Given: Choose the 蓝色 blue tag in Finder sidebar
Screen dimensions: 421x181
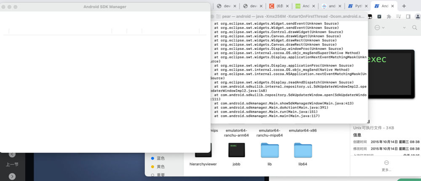Looking at the screenshot, I should click(x=158, y=158).
